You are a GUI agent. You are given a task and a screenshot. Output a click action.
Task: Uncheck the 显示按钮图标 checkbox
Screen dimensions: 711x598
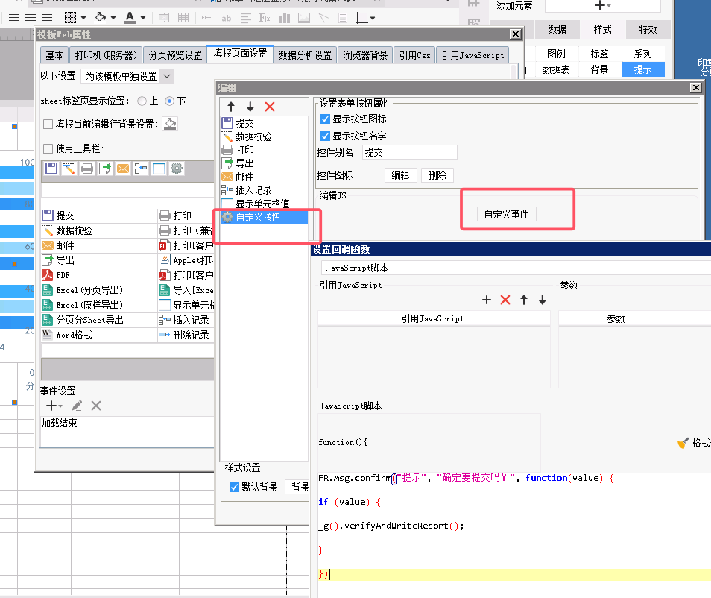coord(325,119)
